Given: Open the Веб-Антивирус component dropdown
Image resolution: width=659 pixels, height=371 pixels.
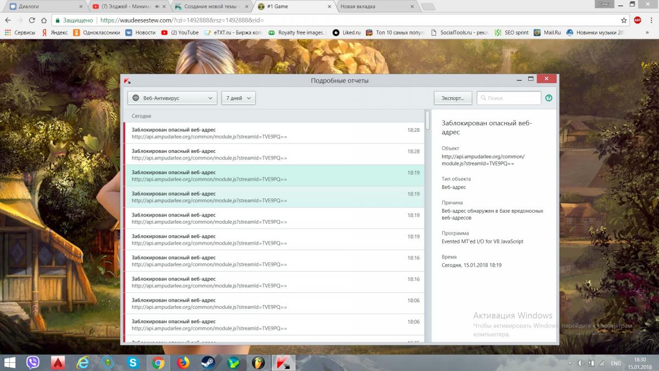Looking at the screenshot, I should click(172, 98).
